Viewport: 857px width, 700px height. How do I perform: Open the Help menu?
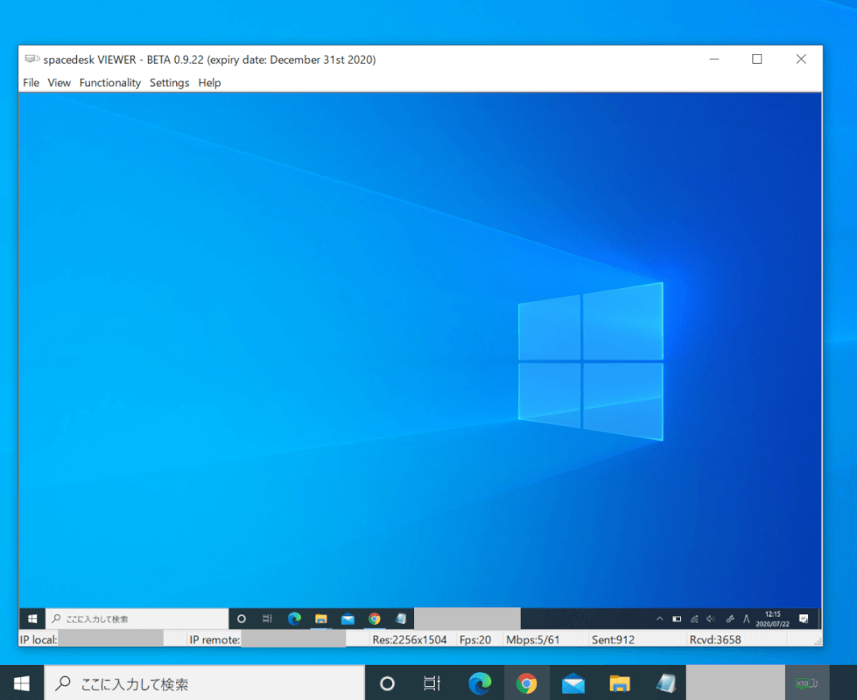tap(209, 82)
